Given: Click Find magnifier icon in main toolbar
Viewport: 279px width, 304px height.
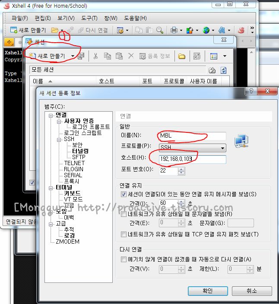Looking at the screenshot, I should tap(160, 30).
